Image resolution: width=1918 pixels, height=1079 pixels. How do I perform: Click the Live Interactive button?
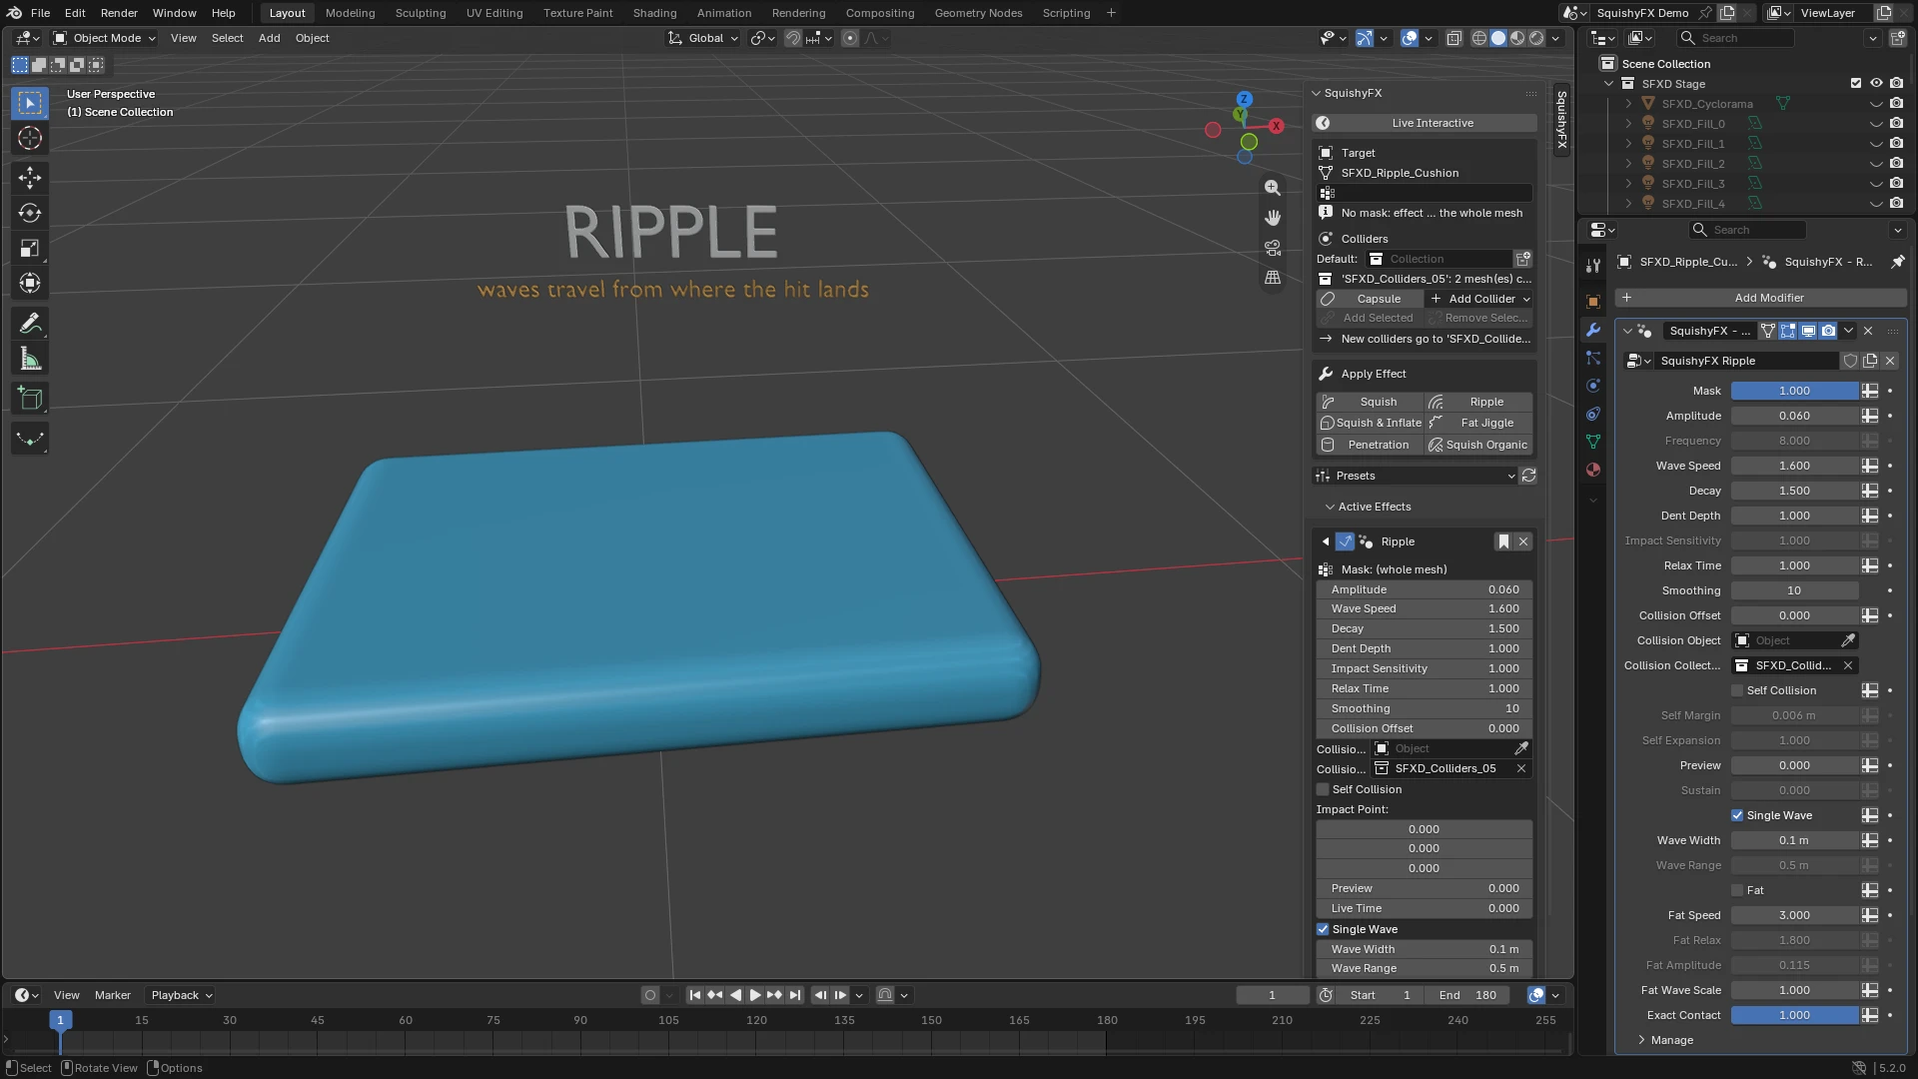(1425, 123)
